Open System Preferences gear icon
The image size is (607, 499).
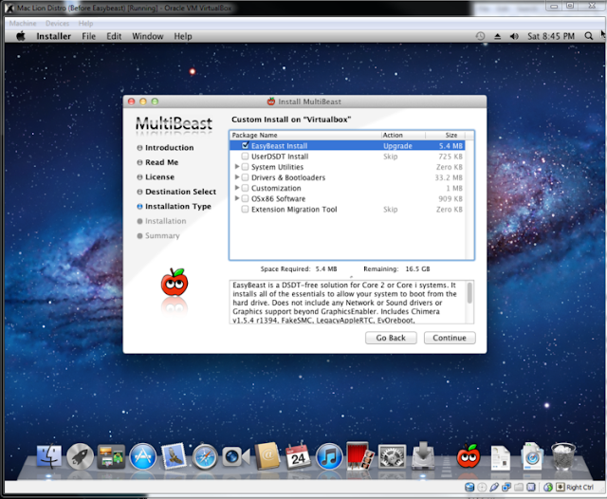pos(392,457)
